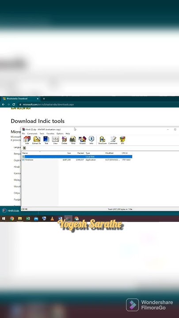This screenshot has height=318, width=179.
Task: Click the WinRAR taskbar icon
Action: 69,219
